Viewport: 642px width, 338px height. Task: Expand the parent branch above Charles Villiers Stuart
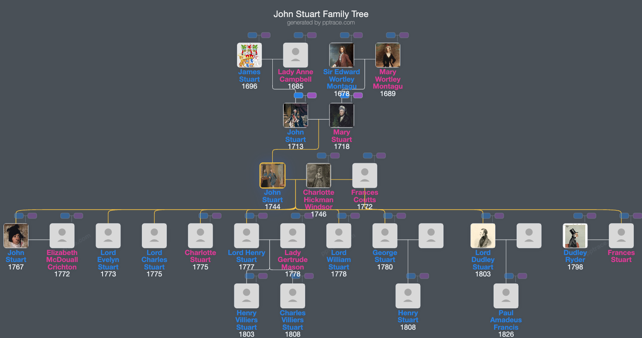tap(296, 276)
